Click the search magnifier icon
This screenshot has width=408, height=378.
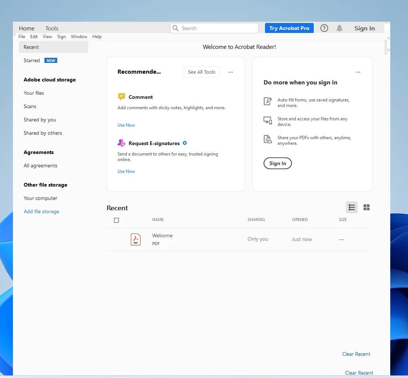(176, 28)
